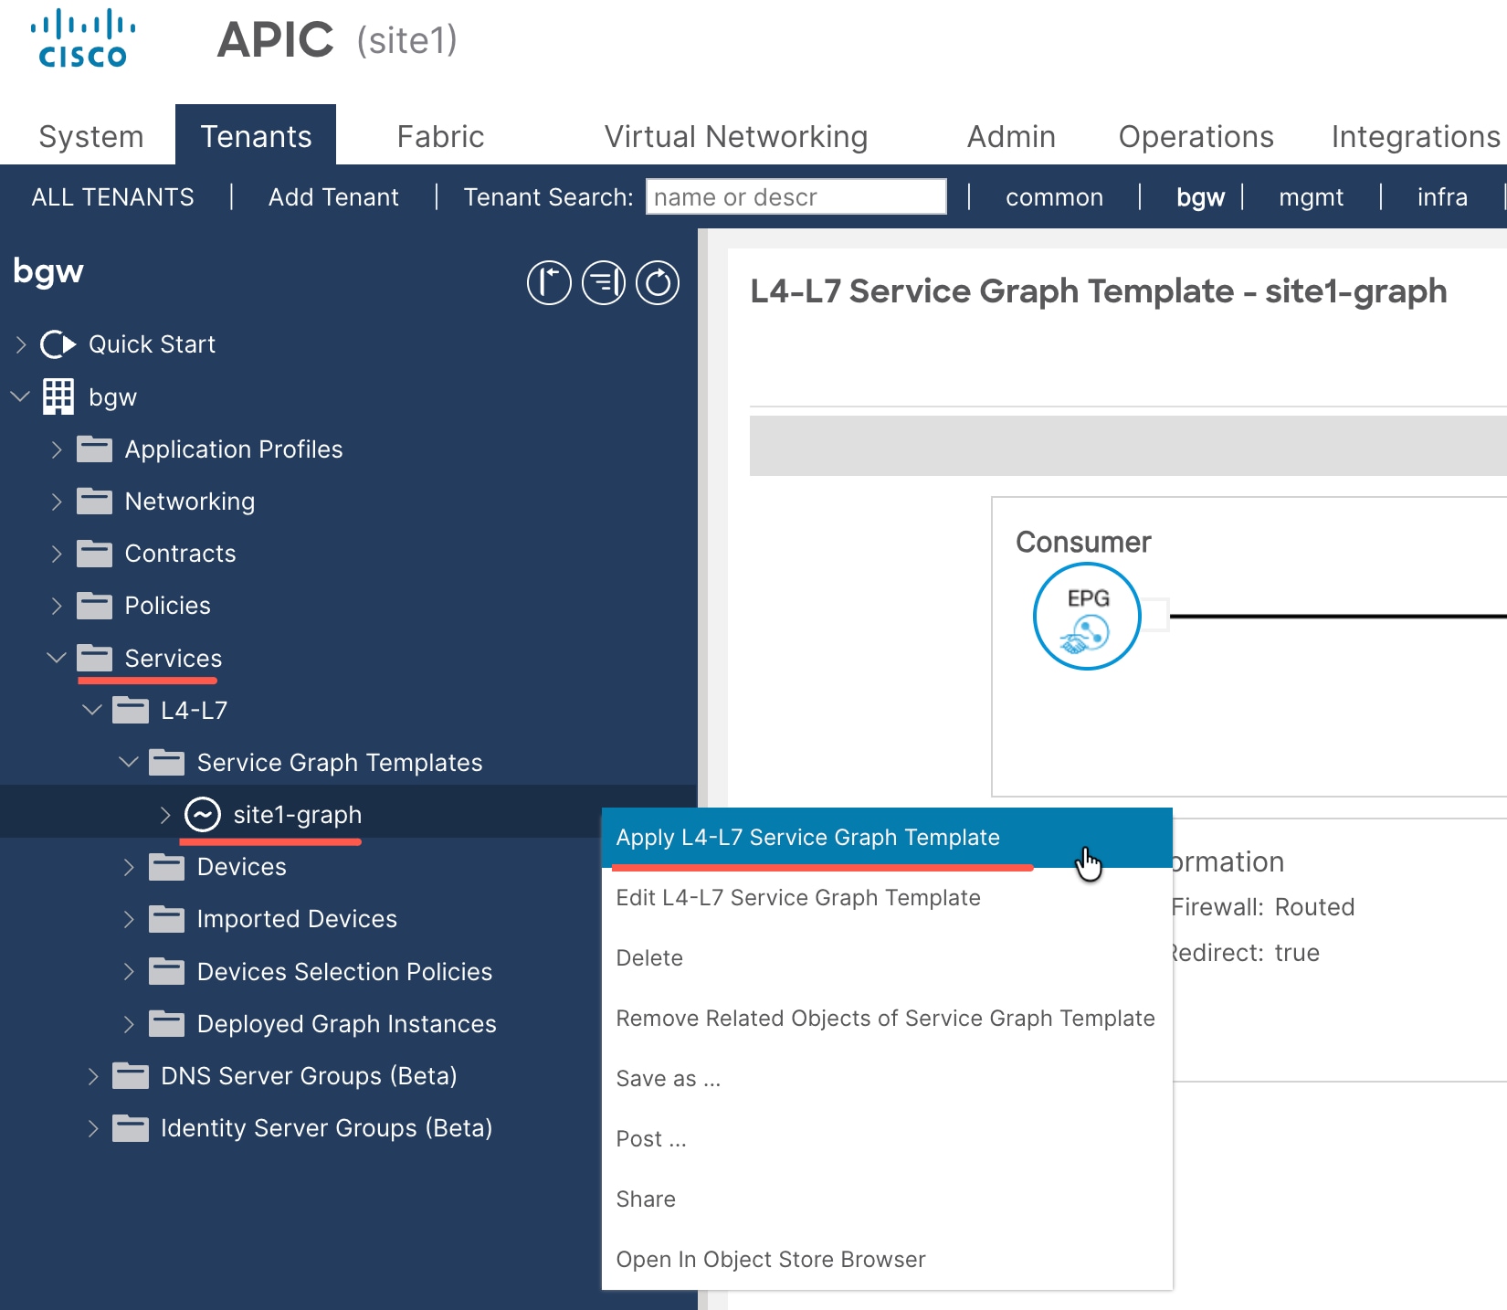Expand the Quick Start node
Image resolution: width=1507 pixels, height=1310 pixels.
[21, 344]
